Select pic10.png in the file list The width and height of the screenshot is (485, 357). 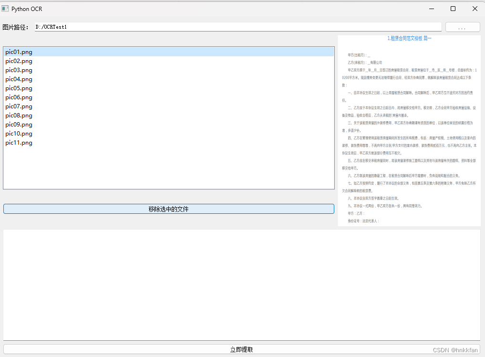coord(169,134)
